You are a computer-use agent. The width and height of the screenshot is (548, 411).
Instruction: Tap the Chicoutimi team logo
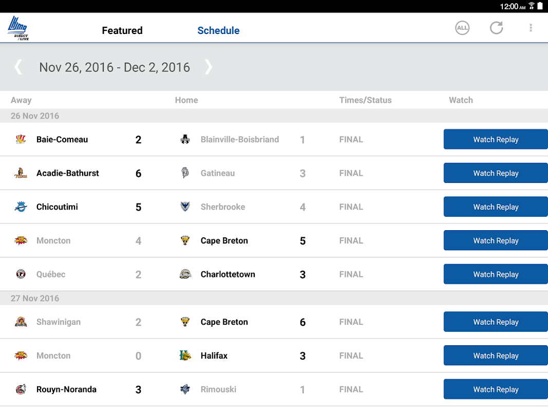[x=21, y=207]
